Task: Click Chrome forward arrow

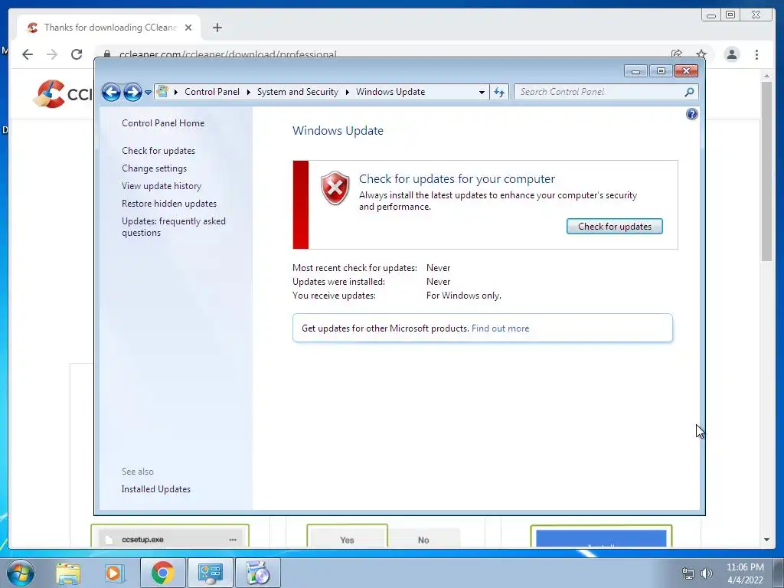Action: point(52,54)
